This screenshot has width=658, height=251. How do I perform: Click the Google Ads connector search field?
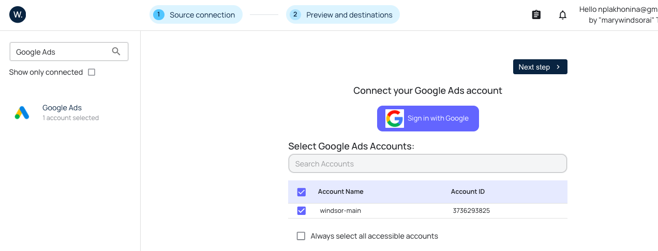pos(69,52)
